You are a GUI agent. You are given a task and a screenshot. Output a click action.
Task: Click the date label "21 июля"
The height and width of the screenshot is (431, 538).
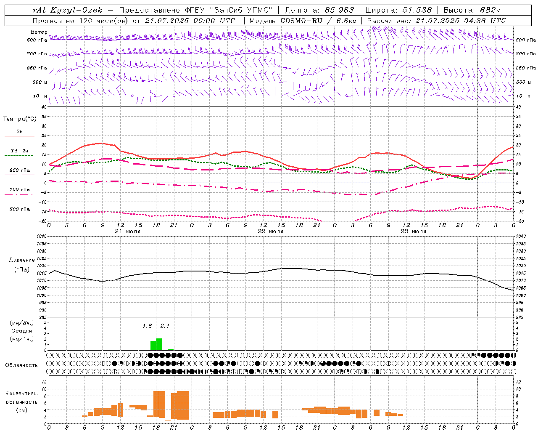(128, 231)
